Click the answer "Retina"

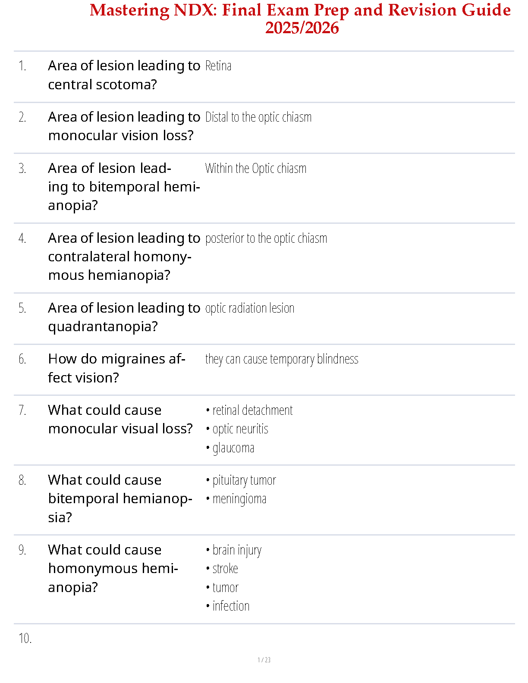pyautogui.click(x=218, y=66)
